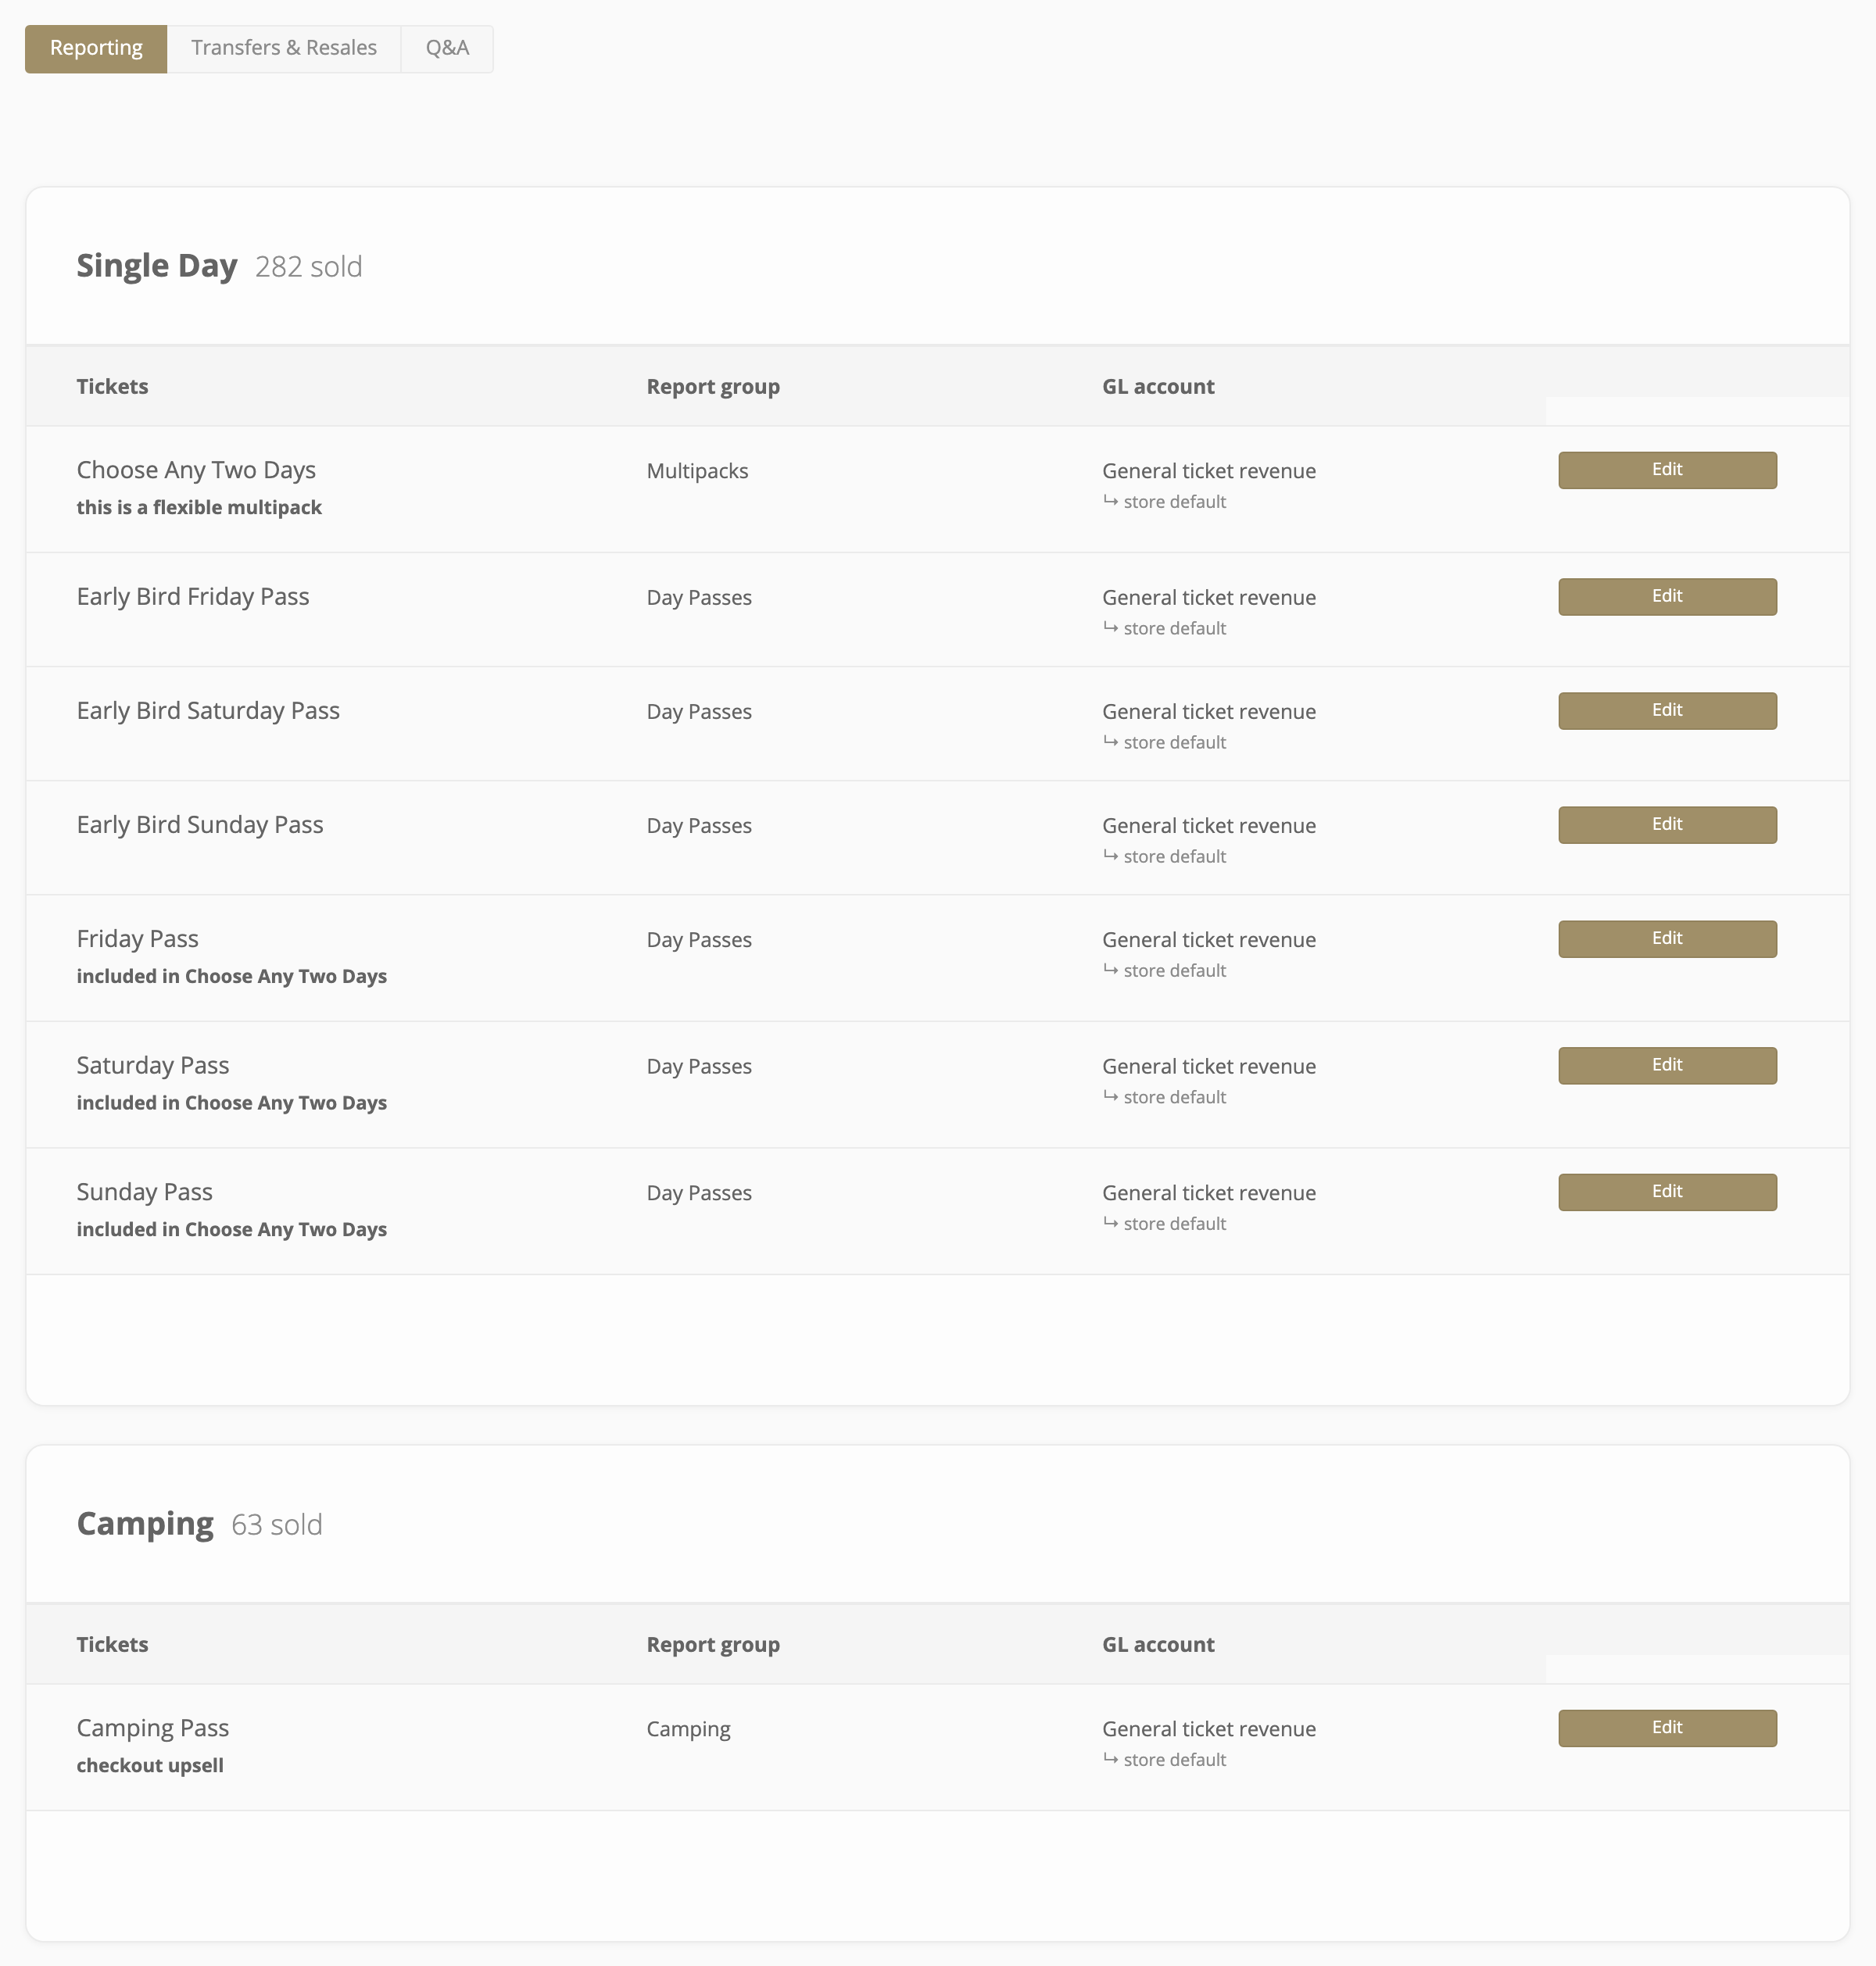Click the Report group header in Camping table
This screenshot has height=1966, width=1876.
(x=713, y=1645)
